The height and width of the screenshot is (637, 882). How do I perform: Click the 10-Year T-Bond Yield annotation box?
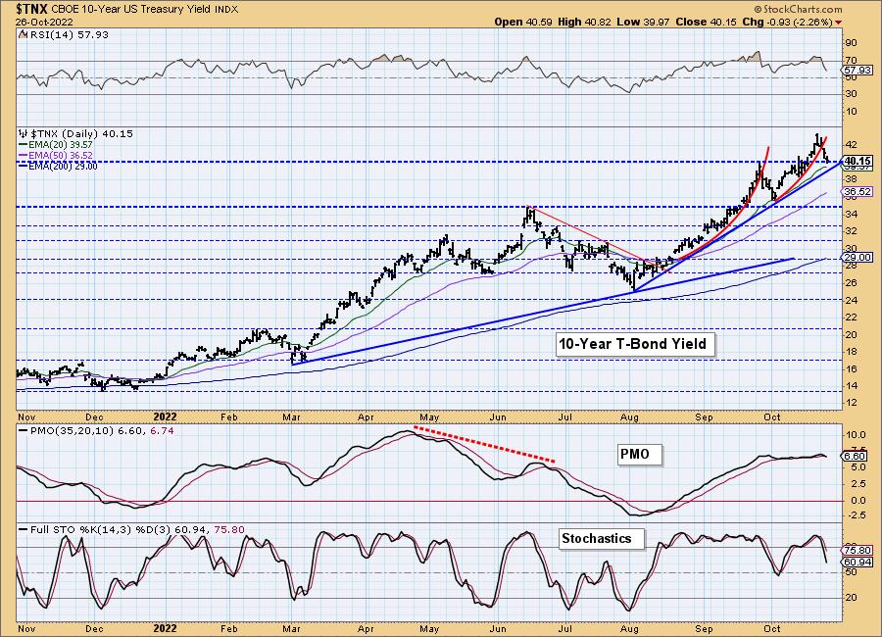(635, 344)
